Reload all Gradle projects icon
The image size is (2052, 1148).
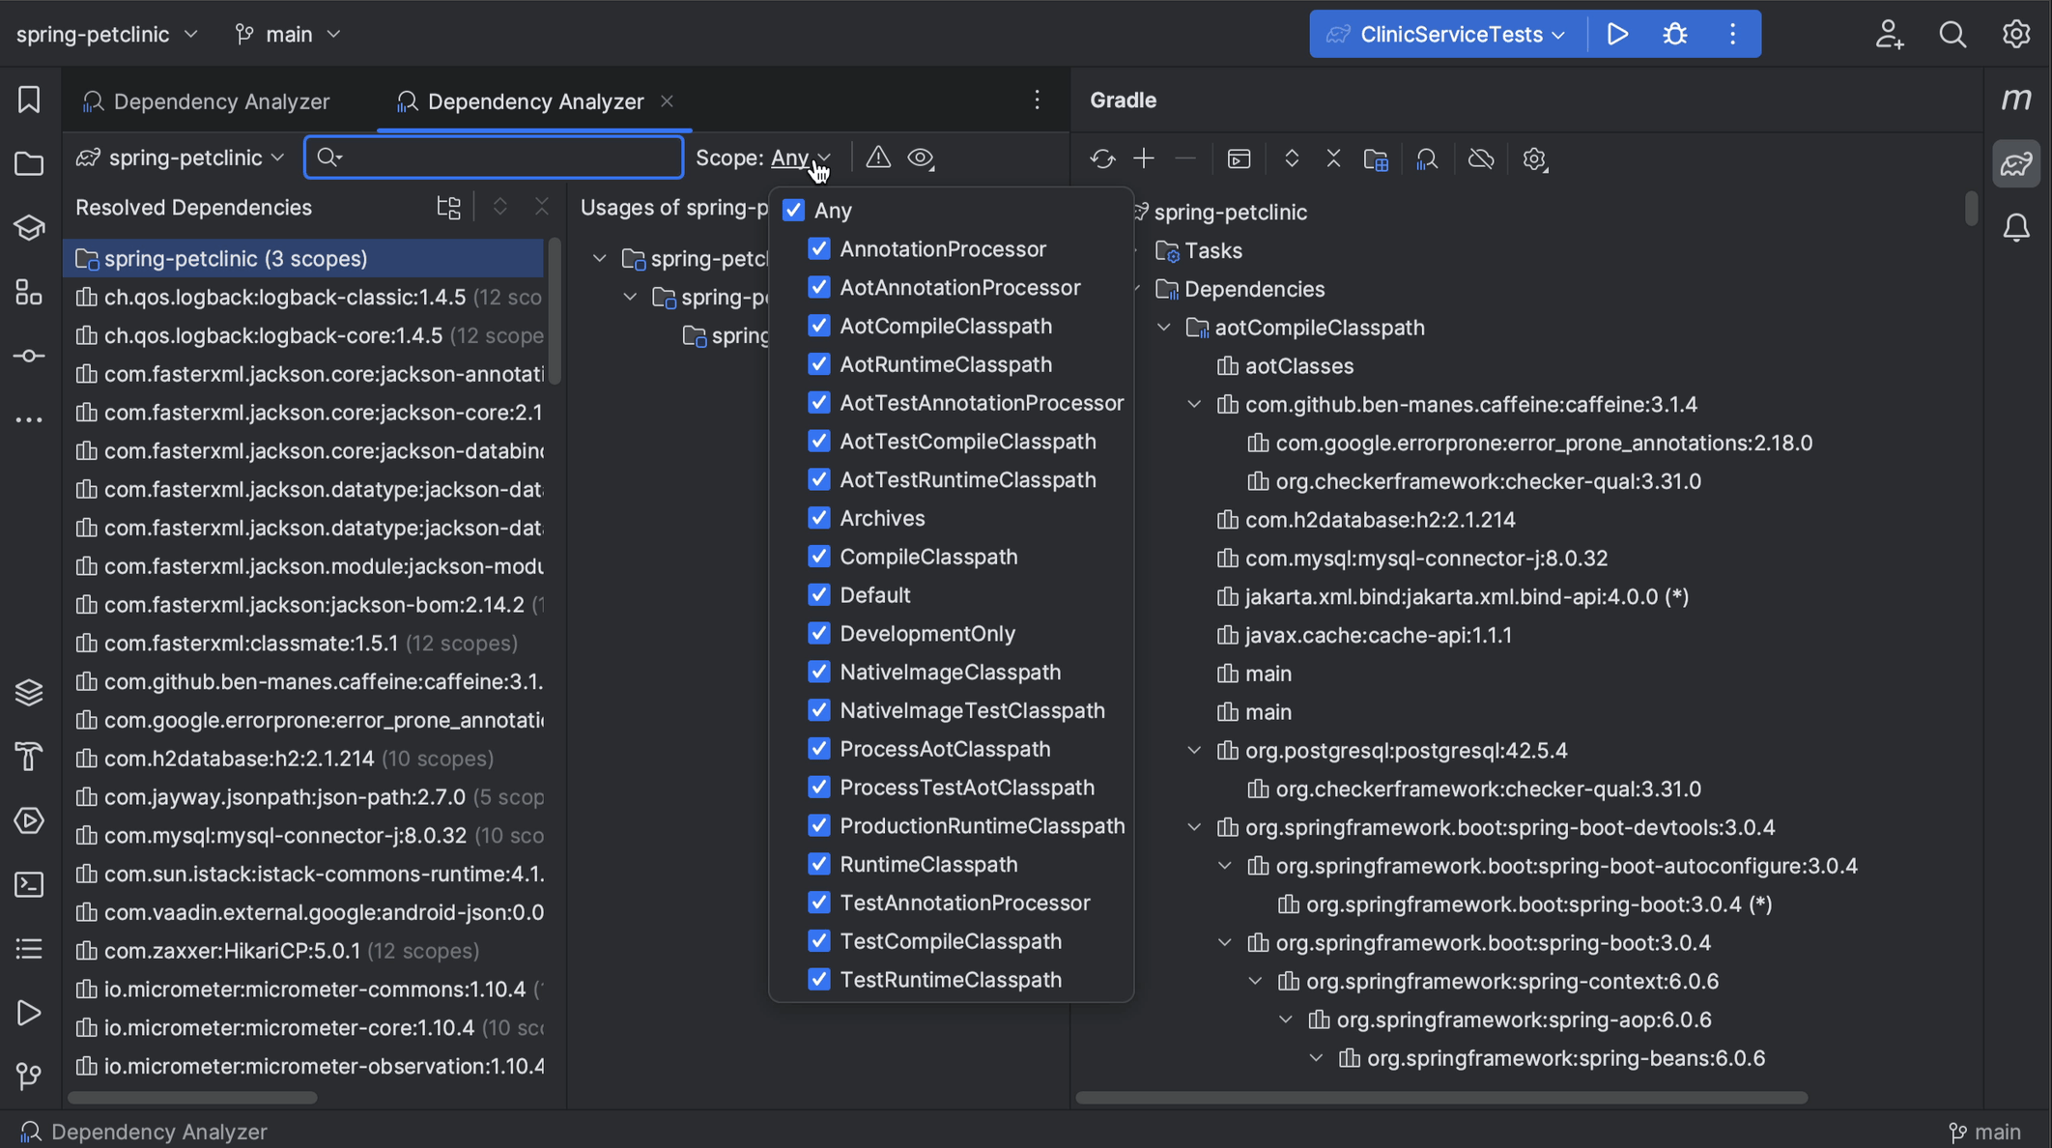tap(1102, 159)
